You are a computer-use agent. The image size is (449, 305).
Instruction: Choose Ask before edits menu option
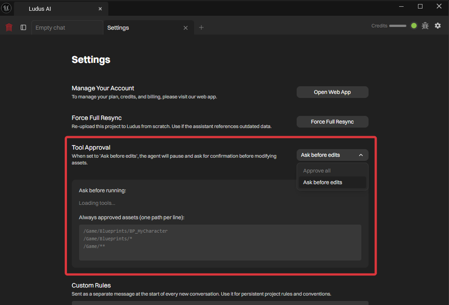(333, 182)
